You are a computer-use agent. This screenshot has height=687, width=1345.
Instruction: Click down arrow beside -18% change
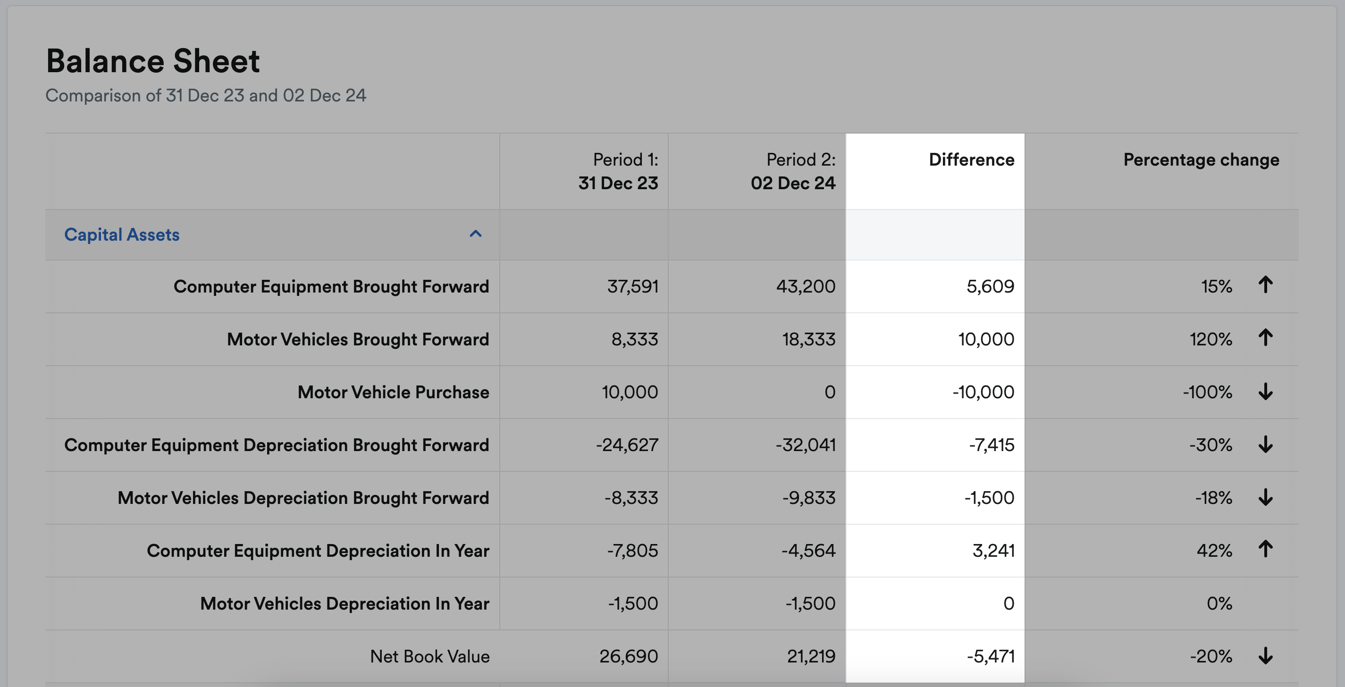pos(1265,497)
